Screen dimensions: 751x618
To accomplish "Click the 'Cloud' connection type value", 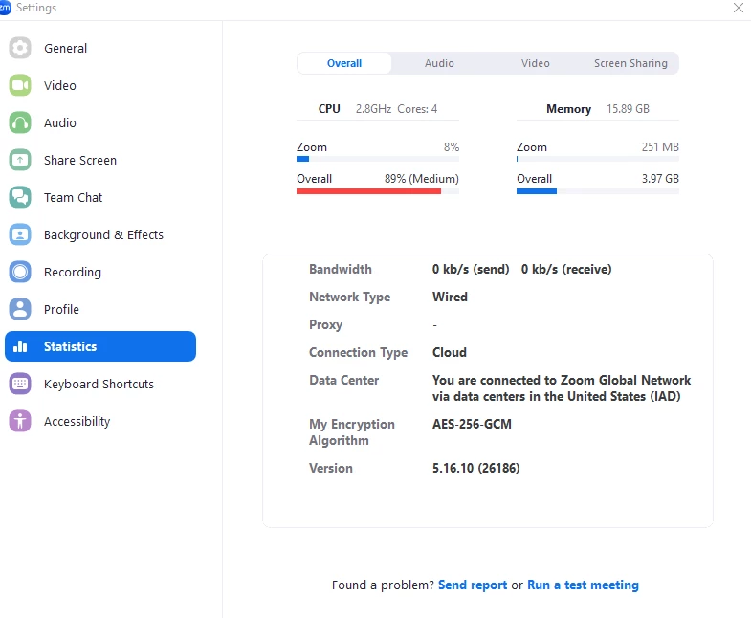I will coord(450,353).
